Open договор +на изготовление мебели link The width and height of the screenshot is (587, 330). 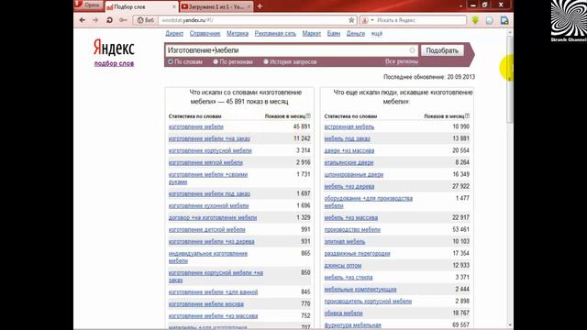(x=213, y=218)
